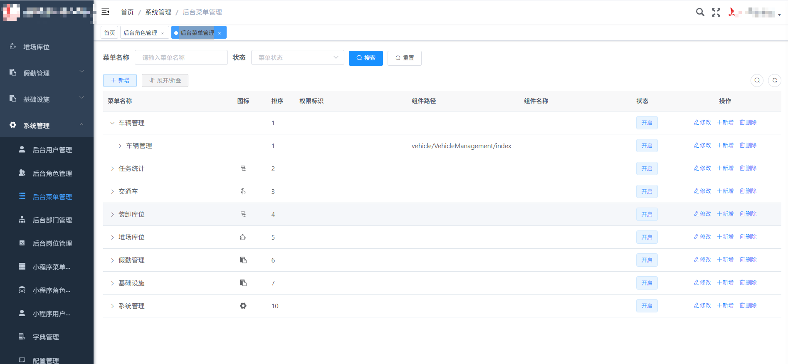Click the 开启 status tag in 堆场库位 row
788x364 pixels.
point(647,237)
